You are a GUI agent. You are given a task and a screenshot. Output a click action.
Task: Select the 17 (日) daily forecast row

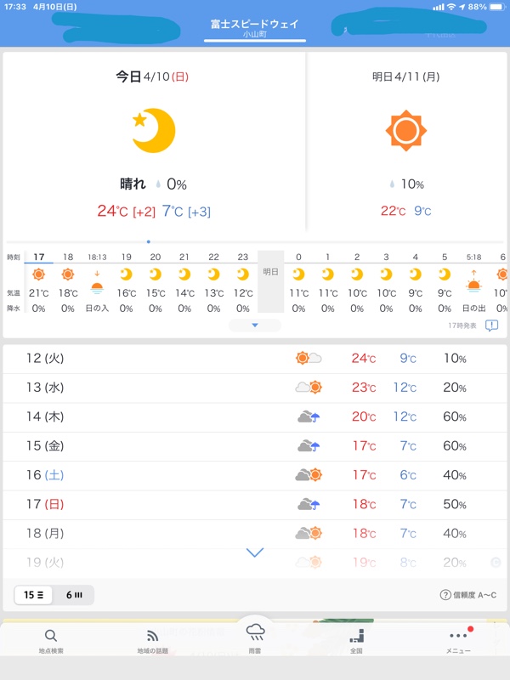tap(255, 504)
